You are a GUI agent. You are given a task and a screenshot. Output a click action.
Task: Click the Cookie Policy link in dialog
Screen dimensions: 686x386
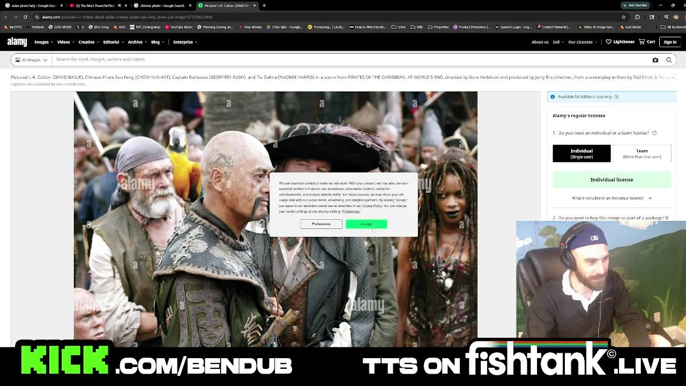[372, 206]
